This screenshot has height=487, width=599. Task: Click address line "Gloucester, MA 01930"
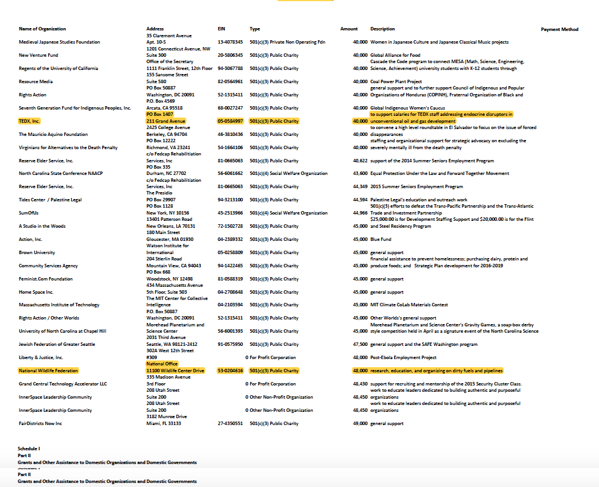pyautogui.click(x=170, y=239)
